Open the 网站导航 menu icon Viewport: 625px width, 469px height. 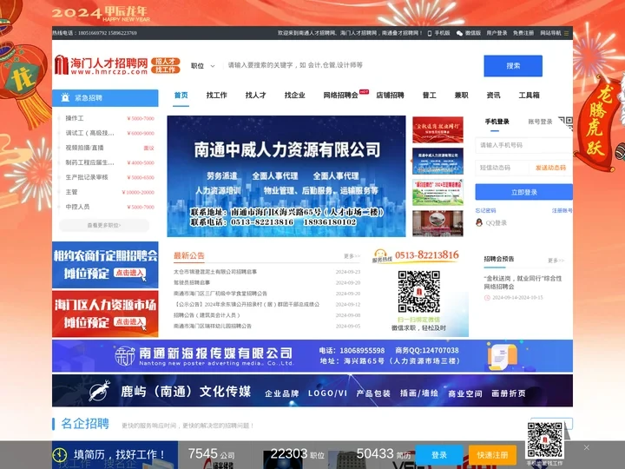(x=566, y=34)
